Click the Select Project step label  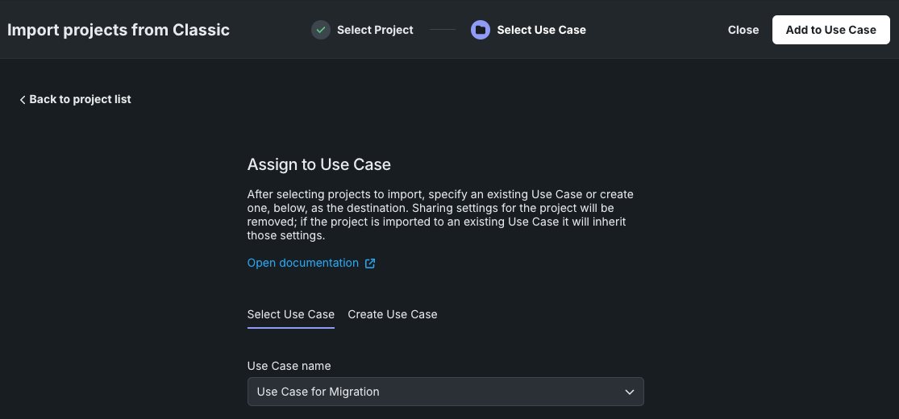(x=375, y=30)
